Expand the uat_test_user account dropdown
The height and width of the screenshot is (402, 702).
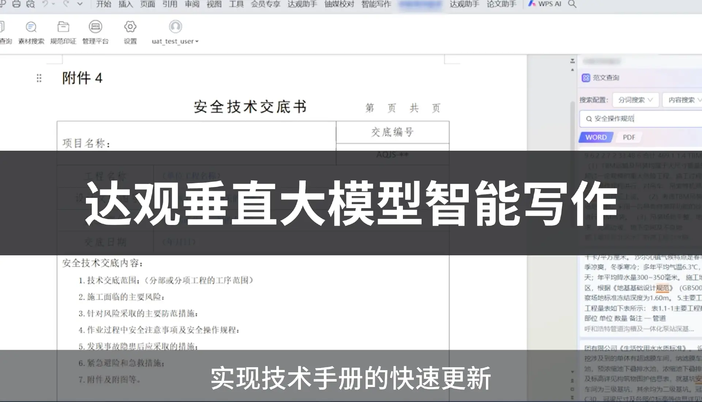pyautogui.click(x=175, y=41)
